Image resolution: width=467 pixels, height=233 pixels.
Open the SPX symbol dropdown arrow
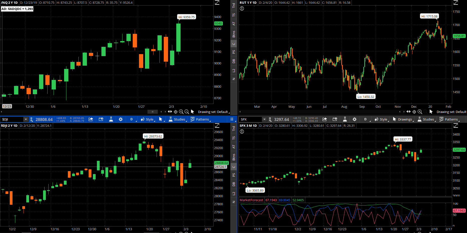[x=264, y=120]
